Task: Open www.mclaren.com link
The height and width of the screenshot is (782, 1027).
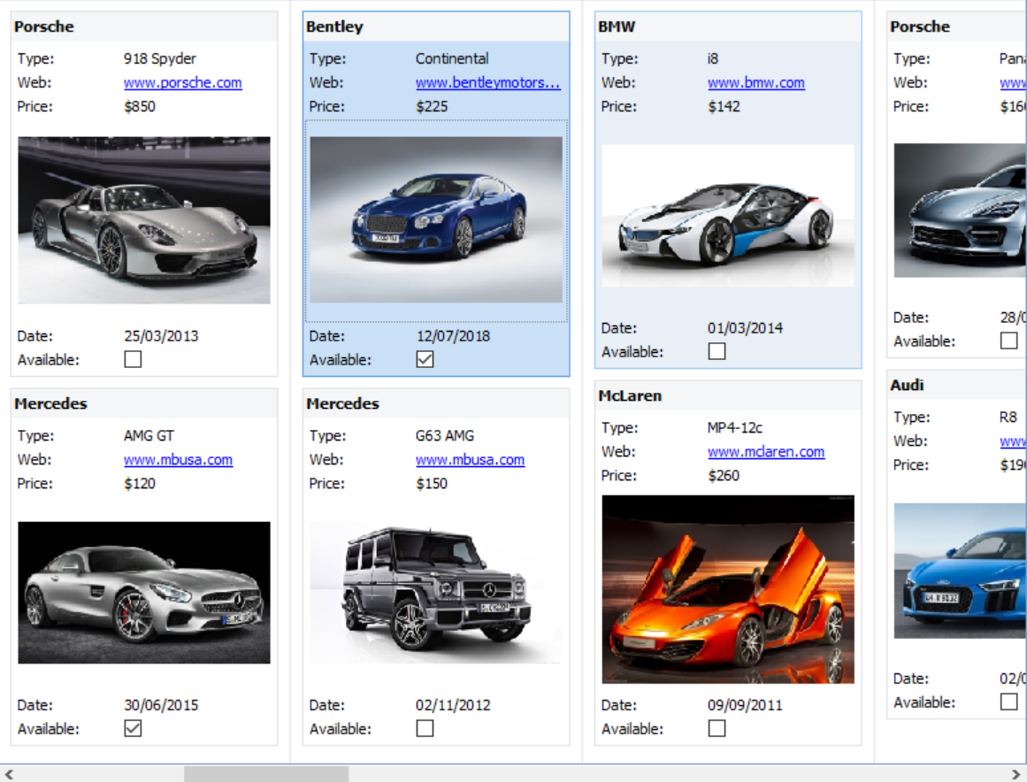Action: click(x=766, y=452)
